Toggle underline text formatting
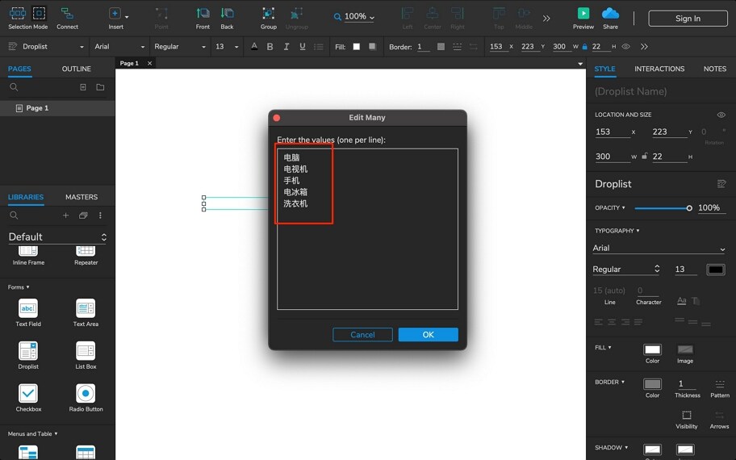This screenshot has height=460, width=736. pyautogui.click(x=303, y=47)
